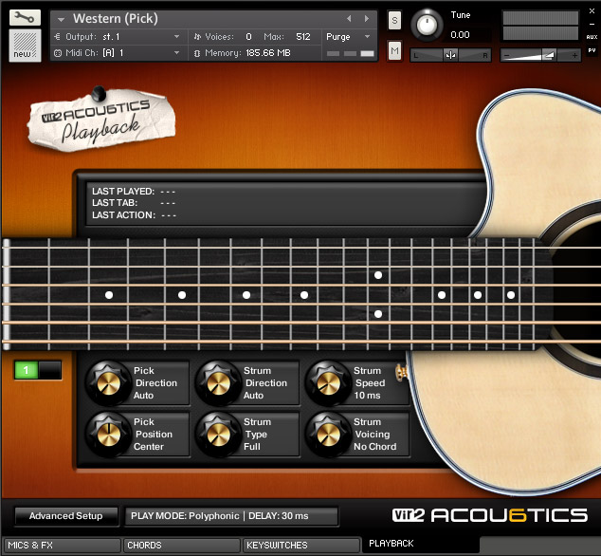The width and height of the screenshot is (601, 556).
Task: Click the wrench instrument edit icon
Action: (x=25, y=17)
